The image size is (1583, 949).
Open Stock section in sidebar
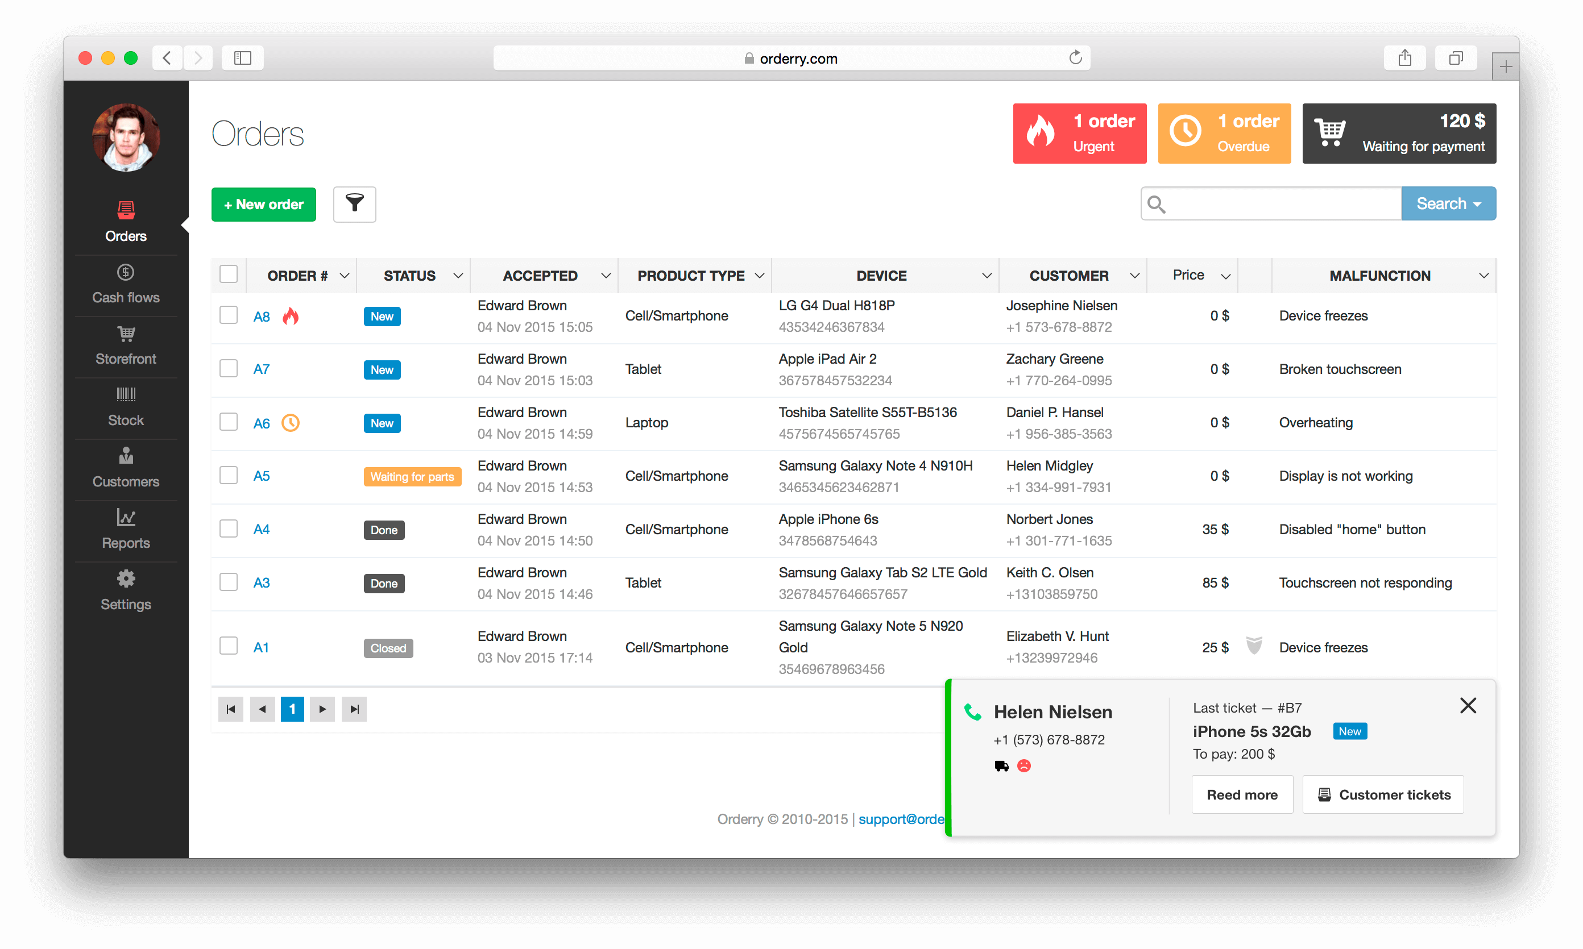pyautogui.click(x=126, y=407)
